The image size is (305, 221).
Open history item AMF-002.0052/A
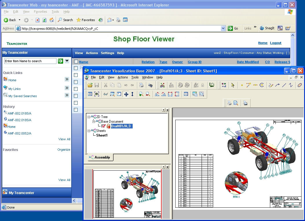(19, 133)
